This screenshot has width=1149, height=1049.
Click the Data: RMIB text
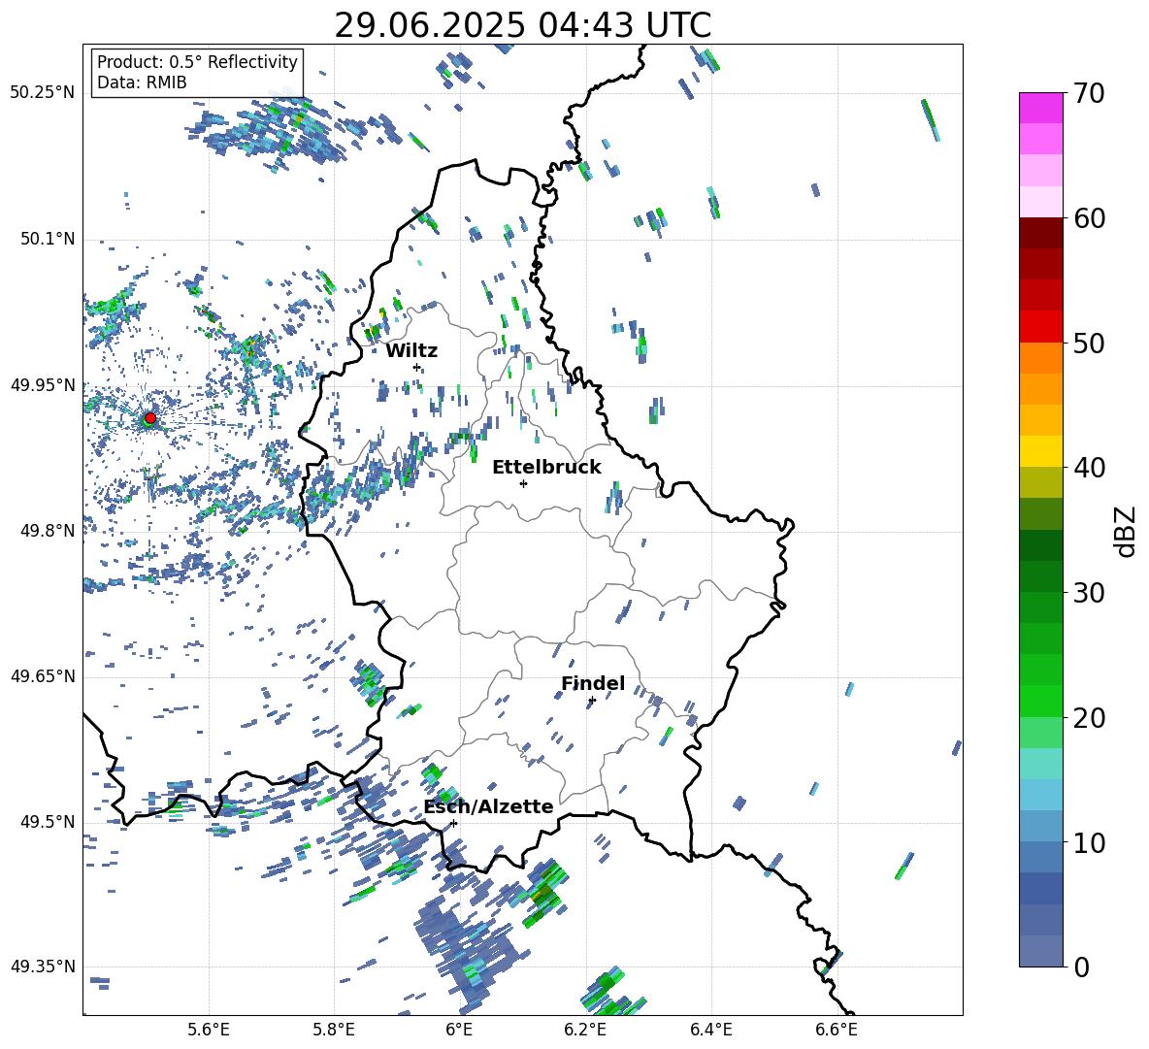142,82
